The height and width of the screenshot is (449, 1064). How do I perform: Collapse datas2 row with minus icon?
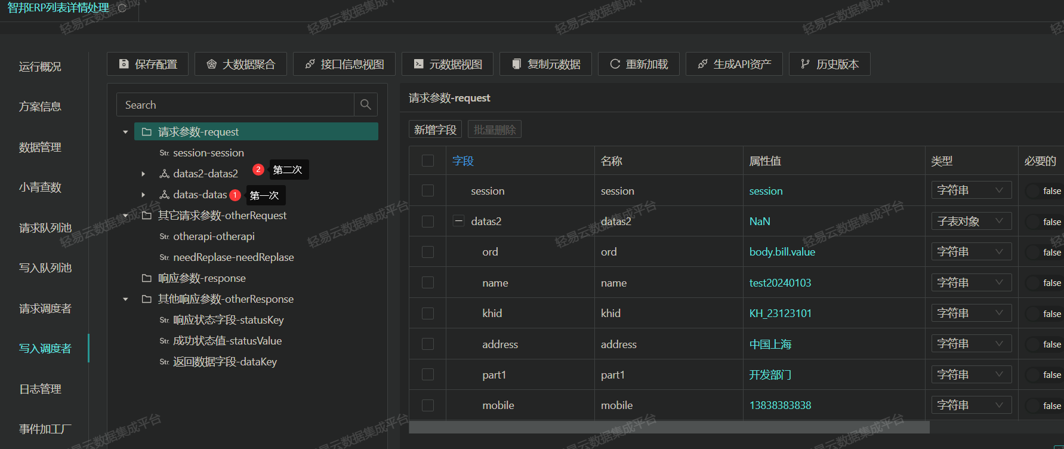[x=459, y=221]
